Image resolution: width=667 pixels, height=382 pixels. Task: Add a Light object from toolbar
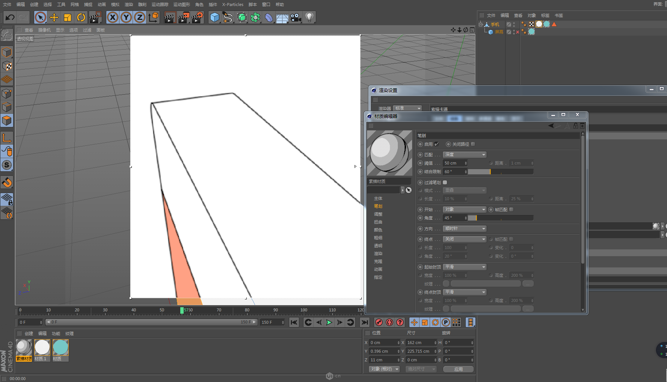(309, 17)
